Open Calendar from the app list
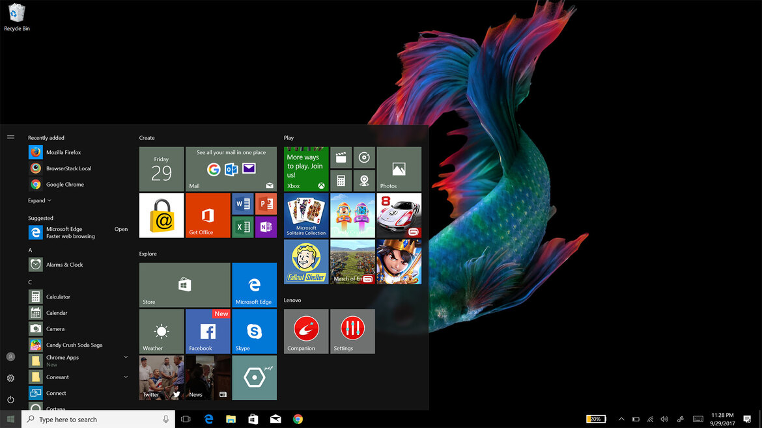The width and height of the screenshot is (762, 428). click(x=78, y=312)
